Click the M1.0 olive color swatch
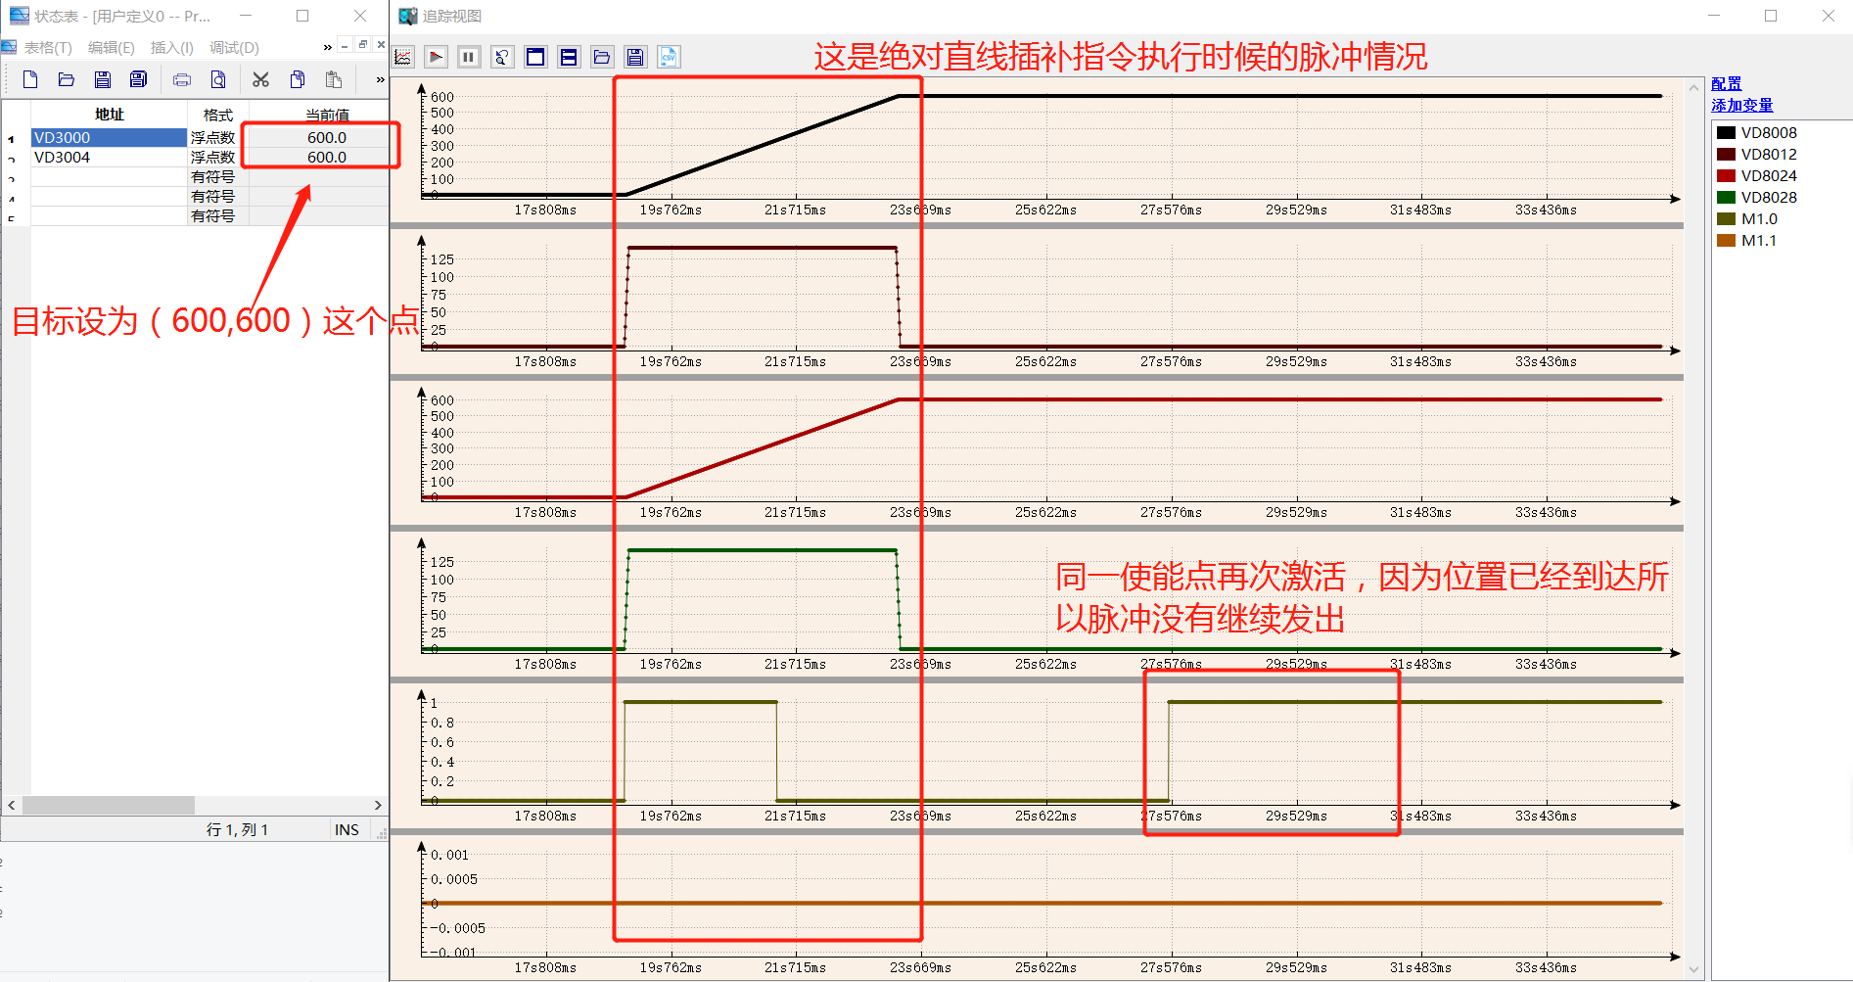 (x=1726, y=219)
